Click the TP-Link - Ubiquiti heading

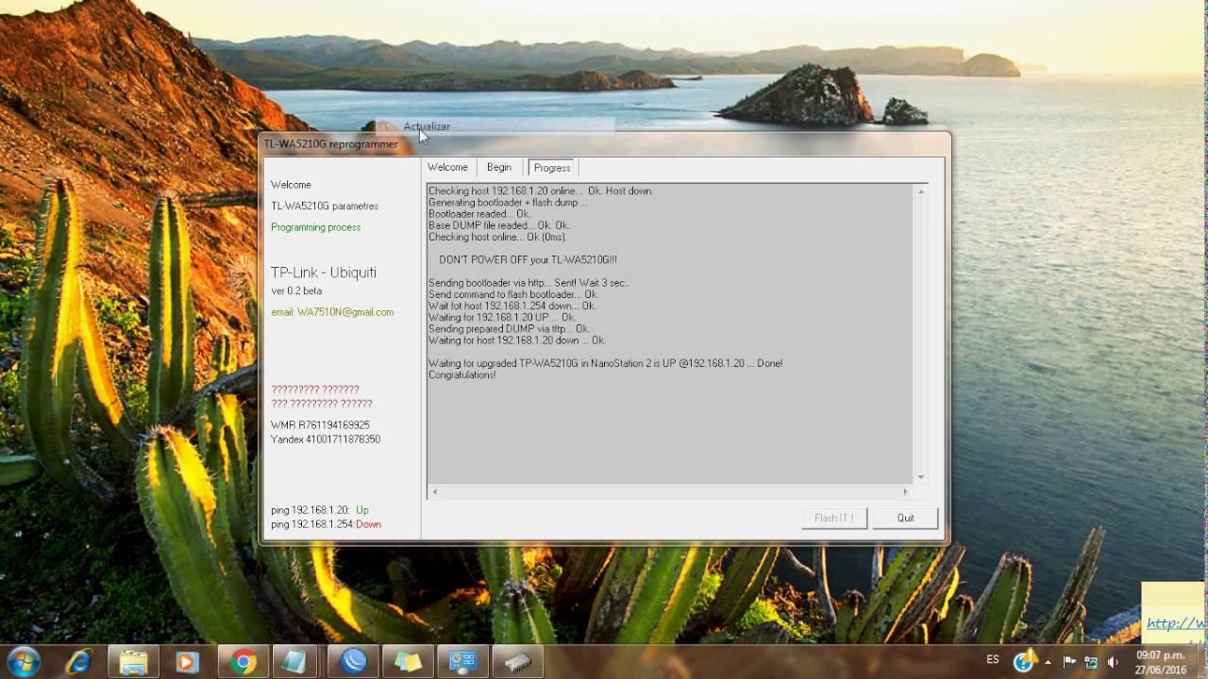(x=324, y=273)
